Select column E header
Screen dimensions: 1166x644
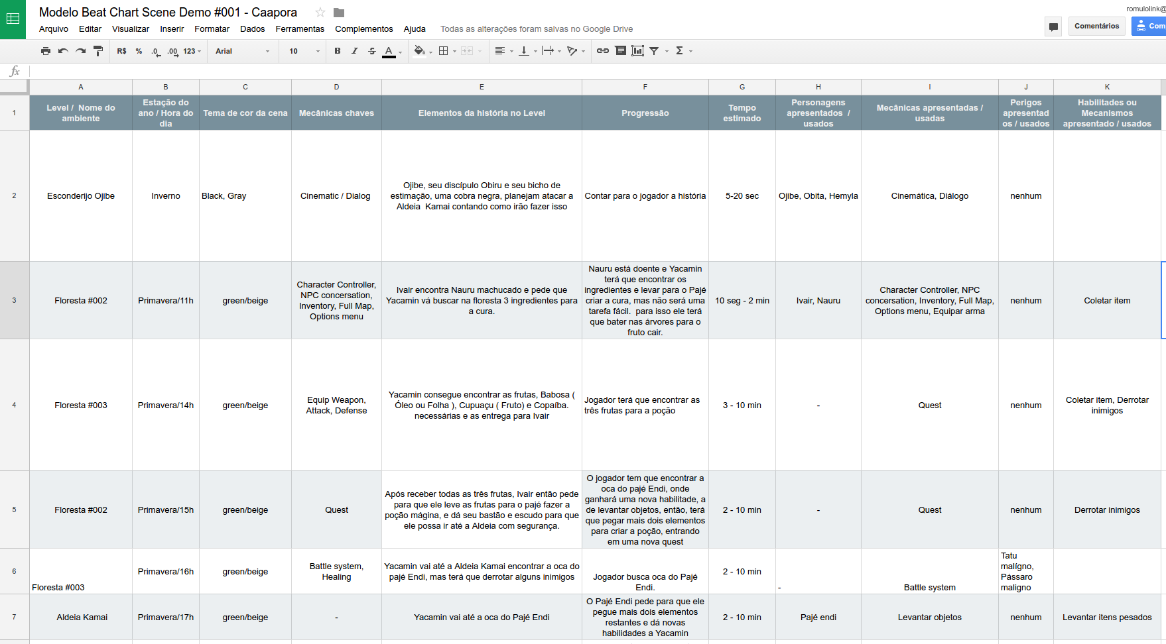pyautogui.click(x=482, y=87)
